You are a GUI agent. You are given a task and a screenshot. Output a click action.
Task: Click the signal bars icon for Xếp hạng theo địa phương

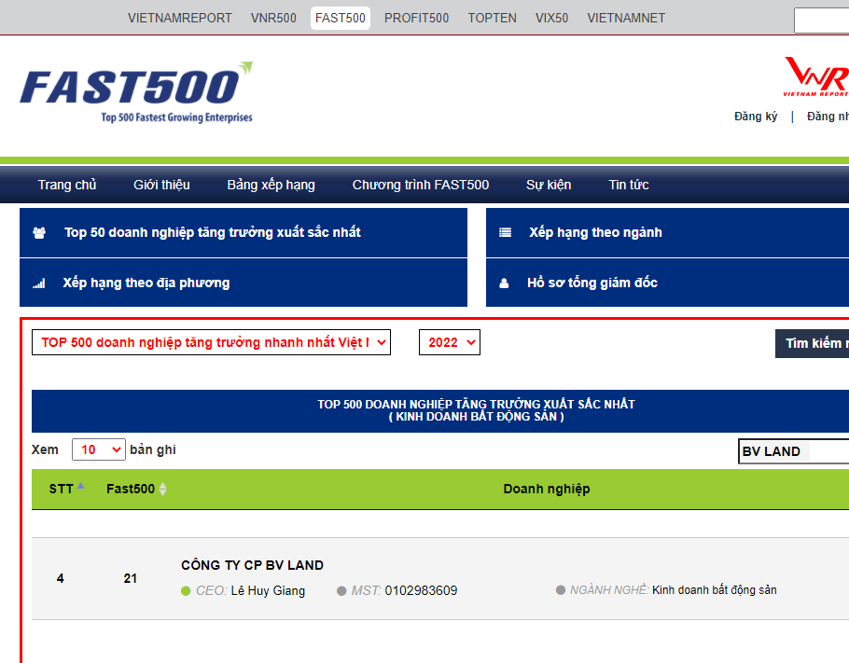click(39, 283)
